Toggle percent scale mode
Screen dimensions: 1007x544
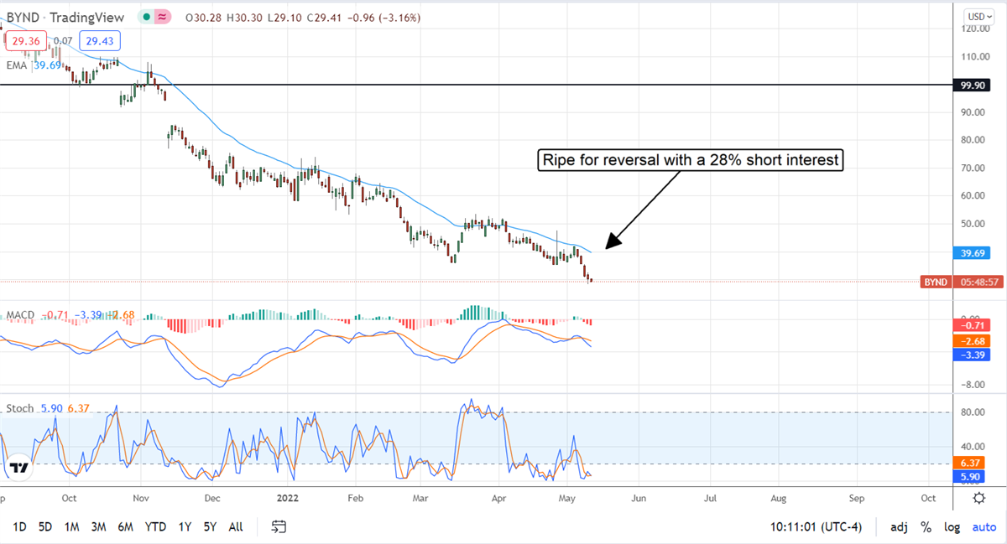[926, 527]
